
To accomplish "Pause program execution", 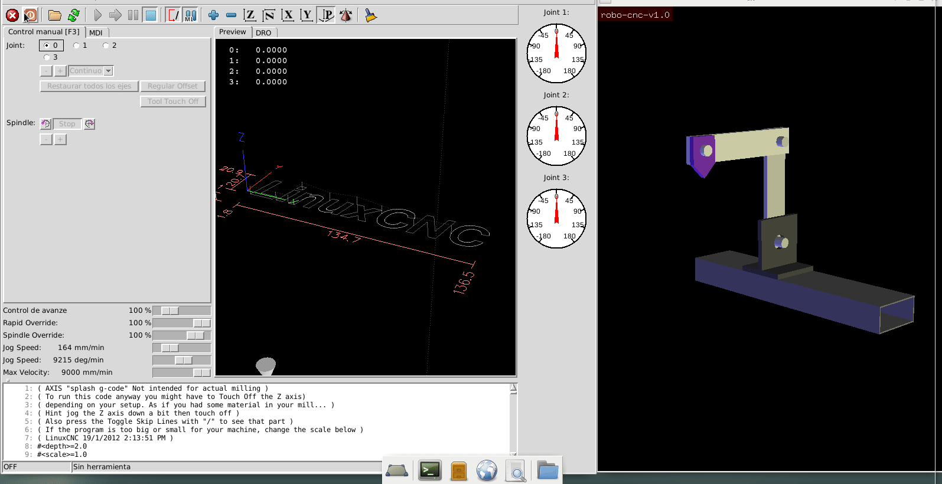I will pyautogui.click(x=133, y=15).
